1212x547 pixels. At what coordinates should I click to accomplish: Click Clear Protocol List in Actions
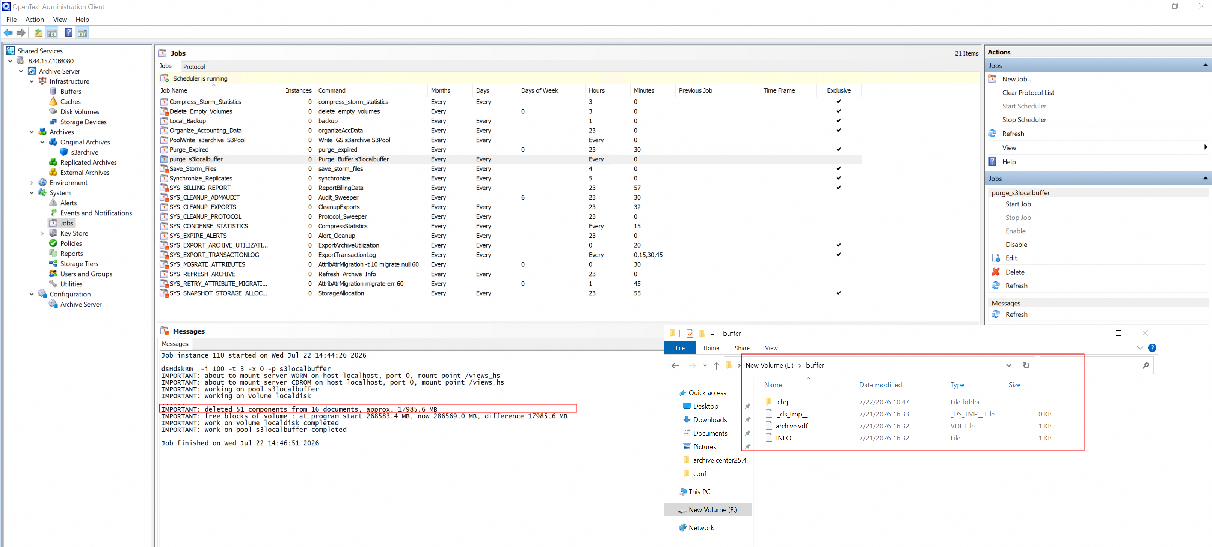click(x=1028, y=93)
